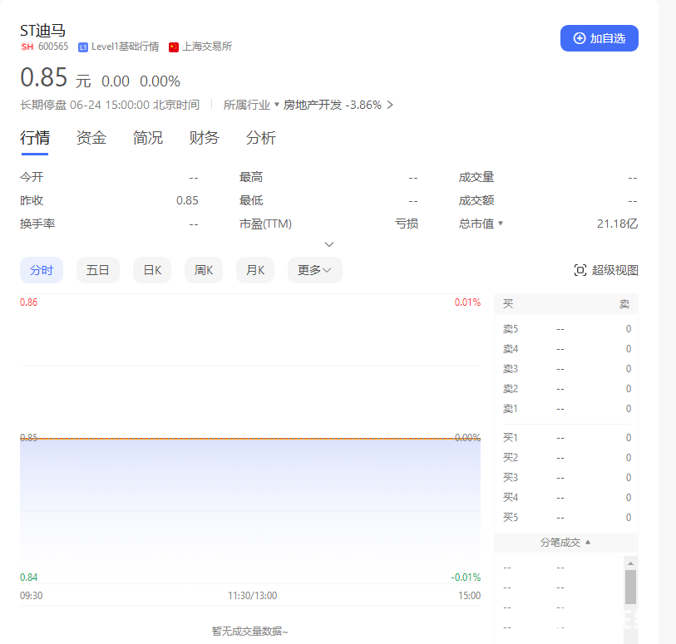Click the 亏损 P/E value

(x=406, y=224)
